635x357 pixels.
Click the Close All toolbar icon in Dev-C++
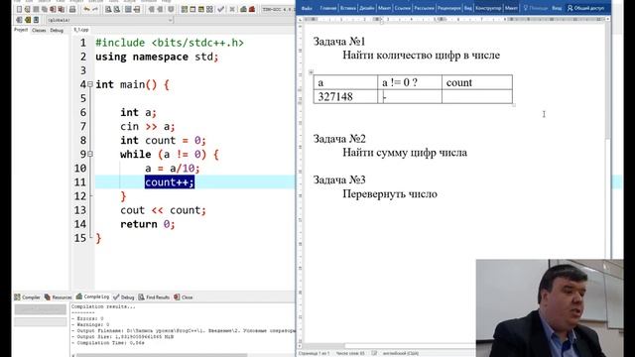[62, 9]
